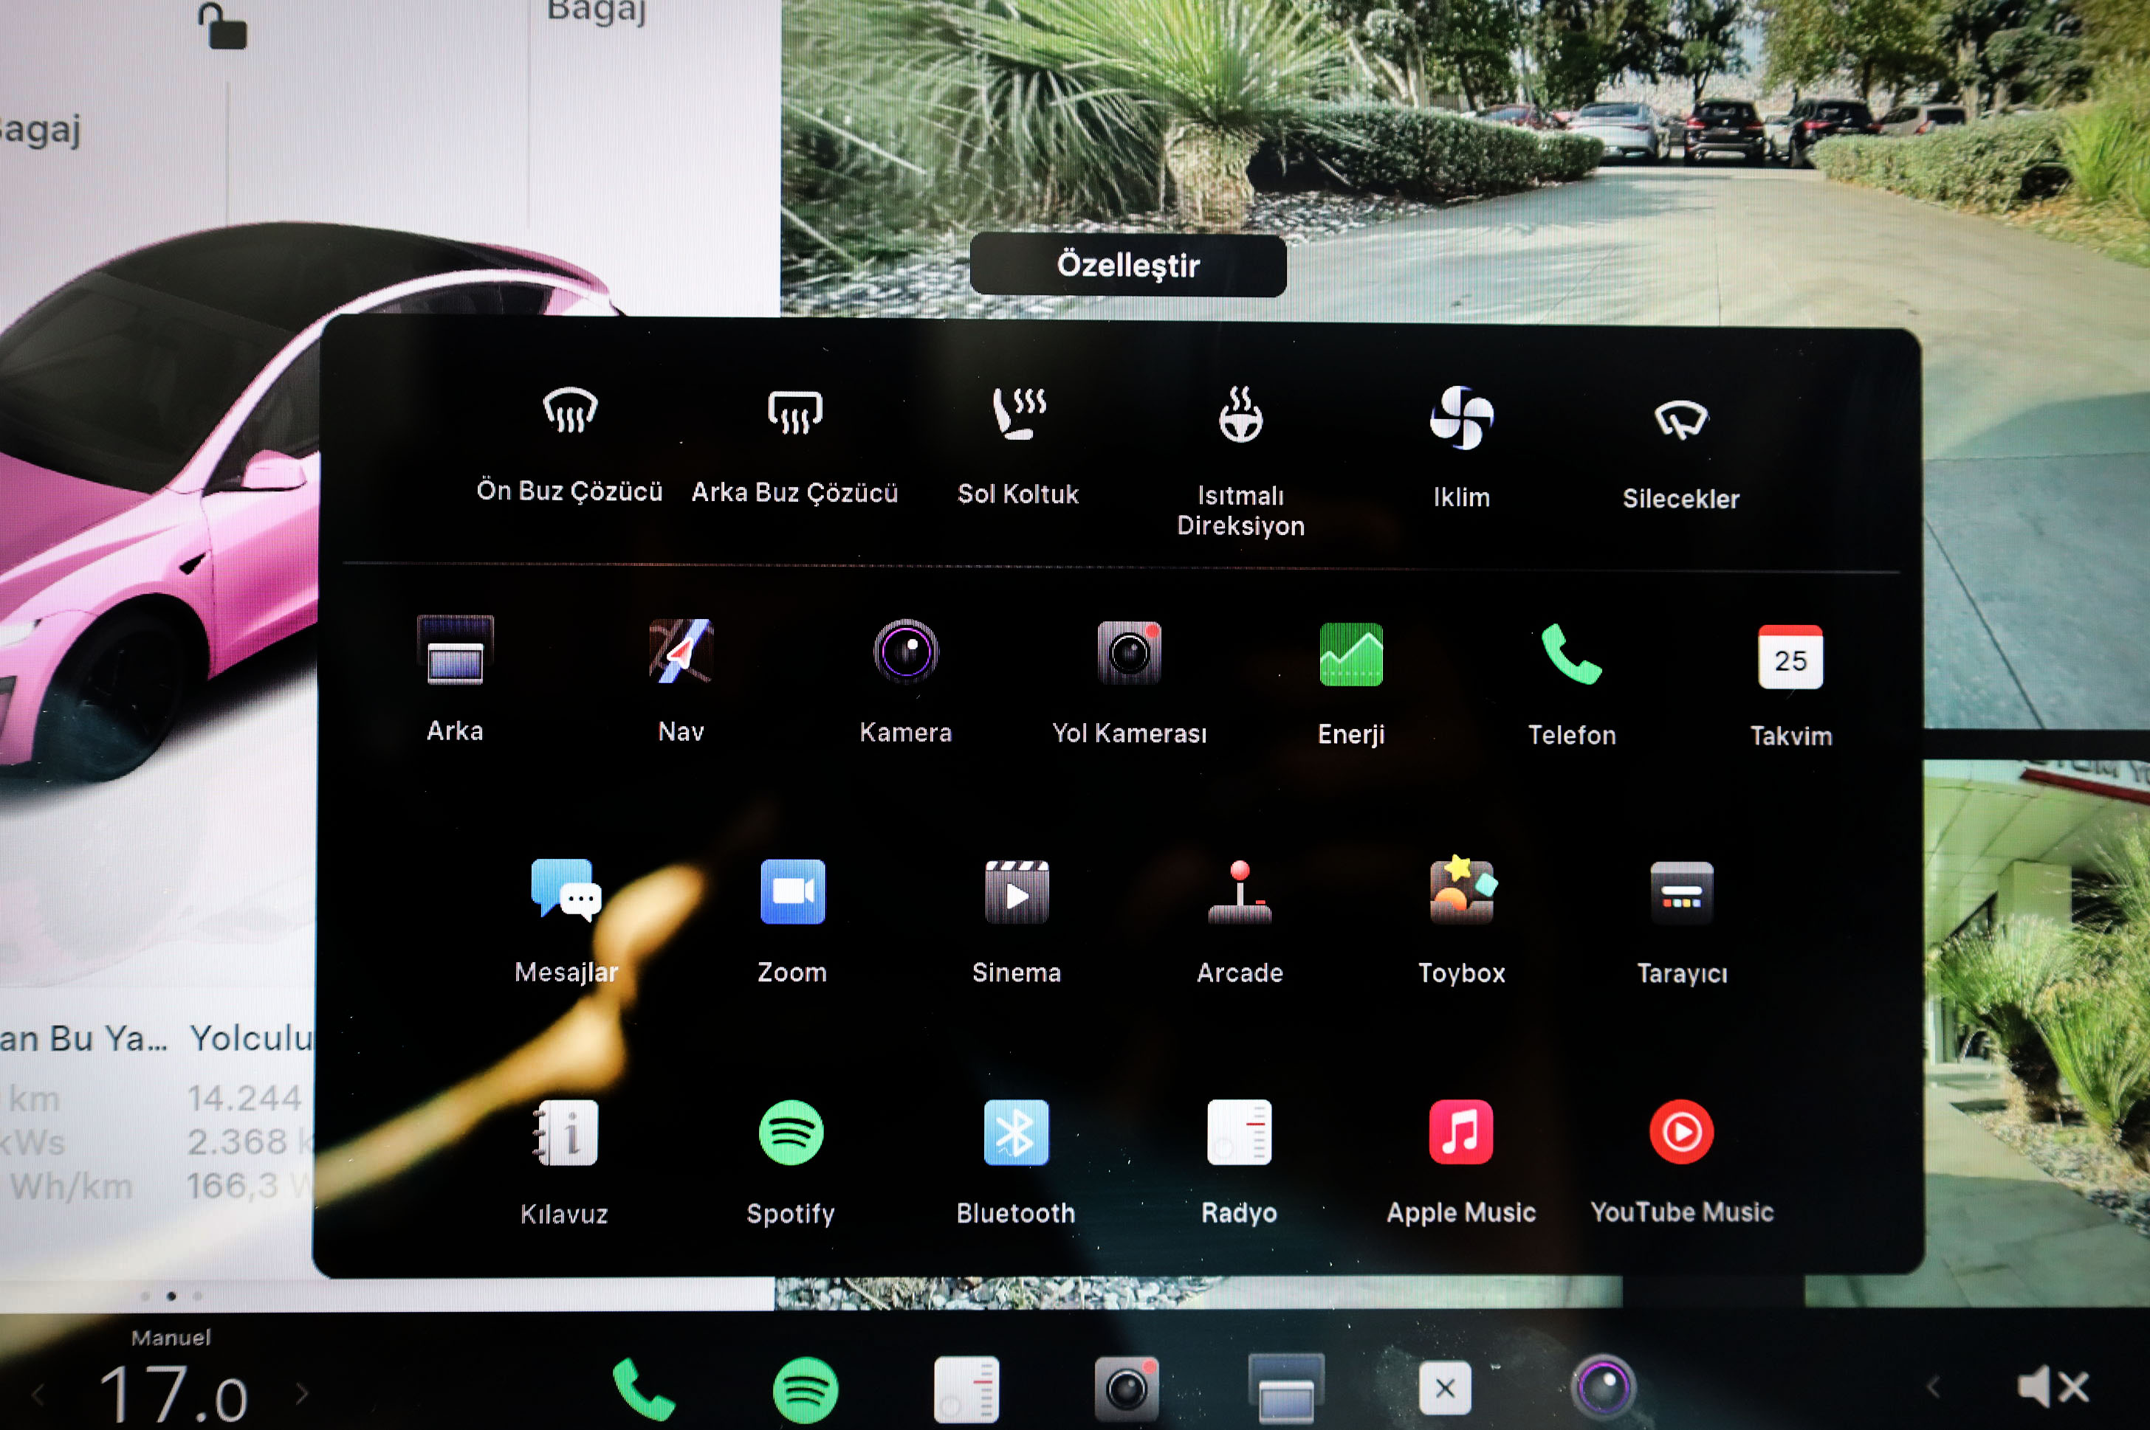Toggle Sol Koltuk seat heater
The width and height of the screenshot is (2150, 1430).
pos(1018,413)
